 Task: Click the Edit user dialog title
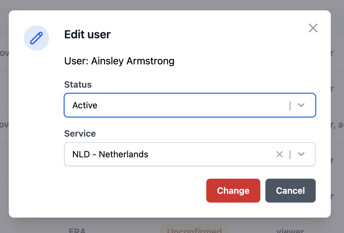click(x=87, y=35)
